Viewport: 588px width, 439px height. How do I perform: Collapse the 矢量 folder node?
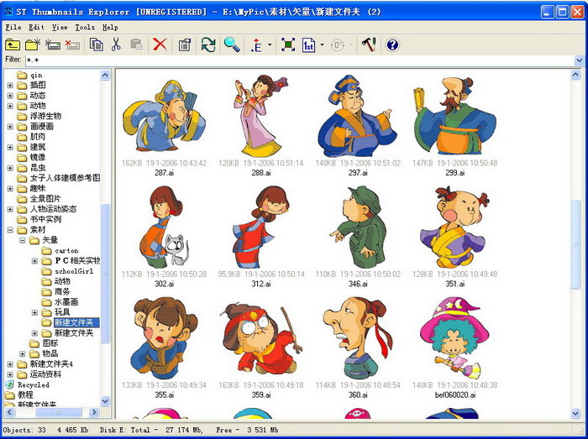click(x=23, y=240)
